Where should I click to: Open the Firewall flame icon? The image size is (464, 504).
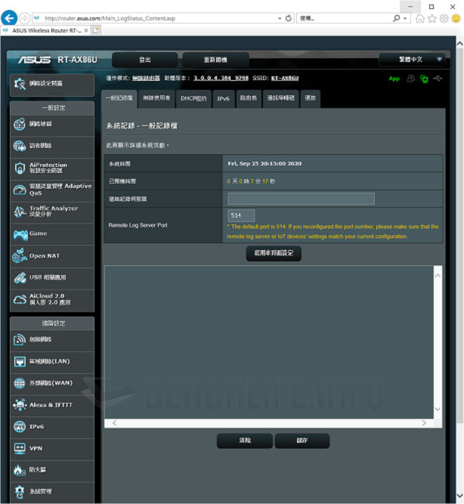(20, 470)
